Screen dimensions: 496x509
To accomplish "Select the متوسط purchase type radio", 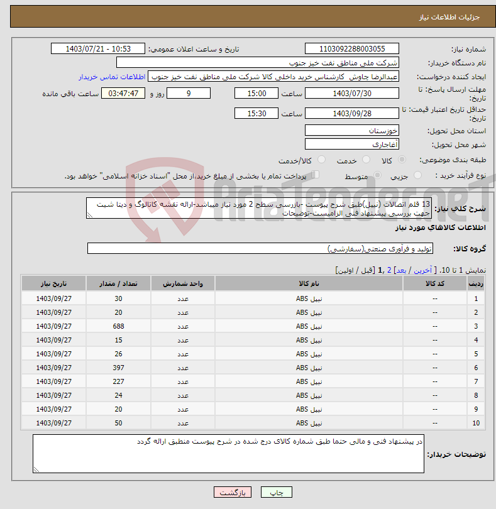I will (377, 175).
